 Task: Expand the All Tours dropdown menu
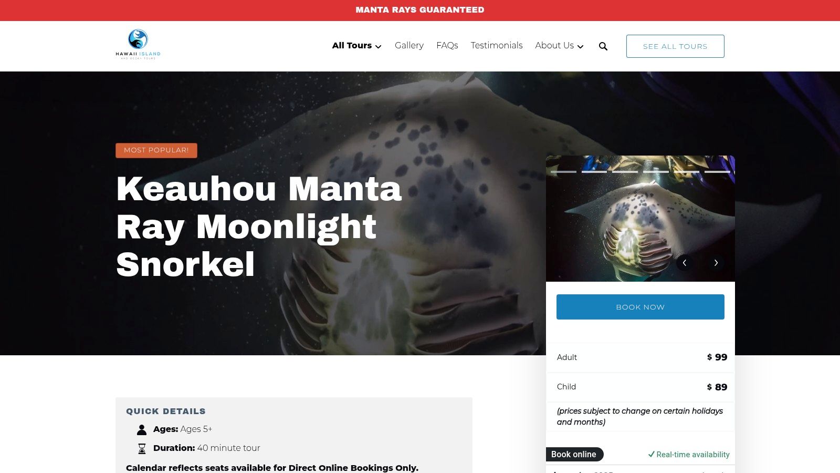pos(356,46)
